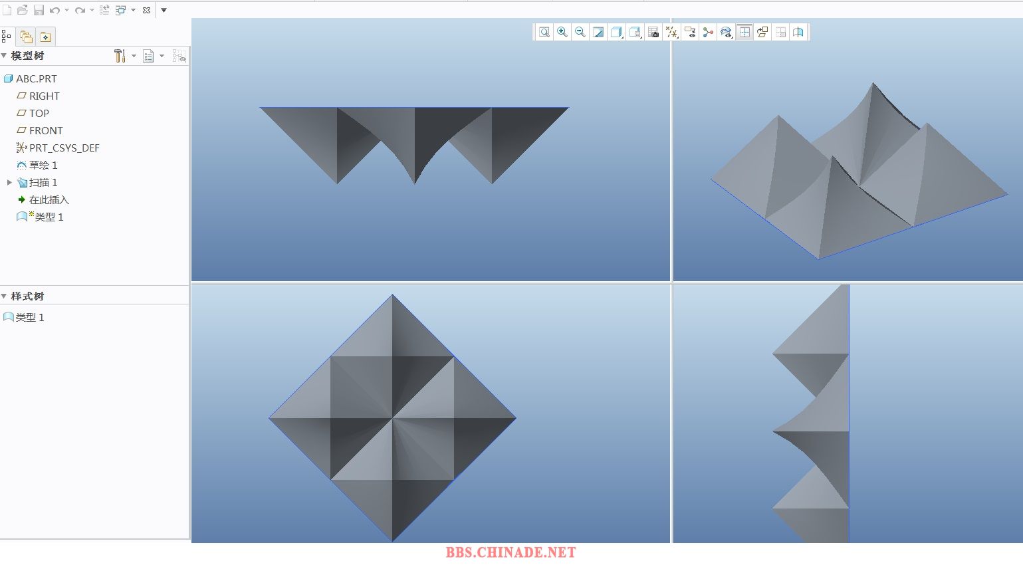The width and height of the screenshot is (1023, 565).
Task: Click the Zoom Out magnifier icon
Action: [580, 32]
